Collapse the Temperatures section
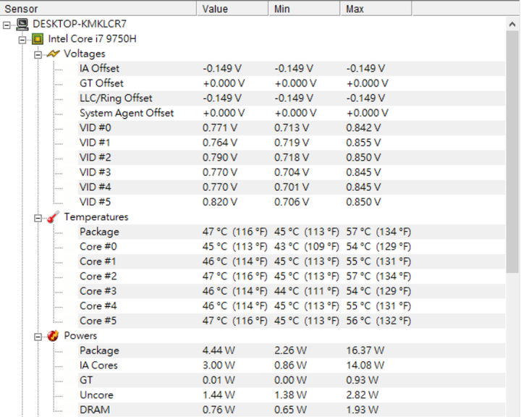 tap(38, 218)
